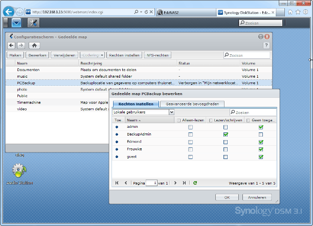
Task: Uncheck Geen toegang for Frouwke
Action: click(261, 149)
